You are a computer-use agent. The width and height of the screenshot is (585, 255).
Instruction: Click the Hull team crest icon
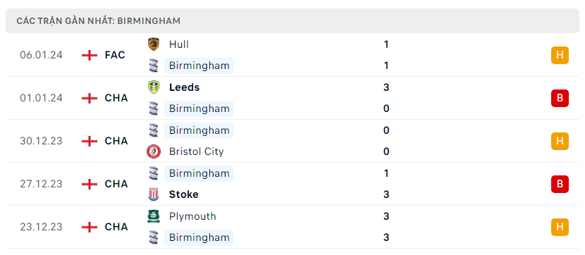[x=154, y=44]
